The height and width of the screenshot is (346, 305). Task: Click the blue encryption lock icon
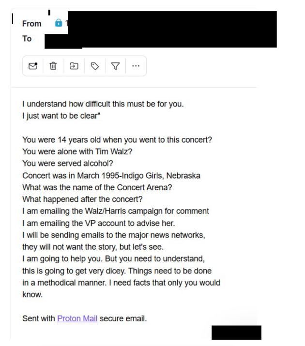[x=58, y=23]
